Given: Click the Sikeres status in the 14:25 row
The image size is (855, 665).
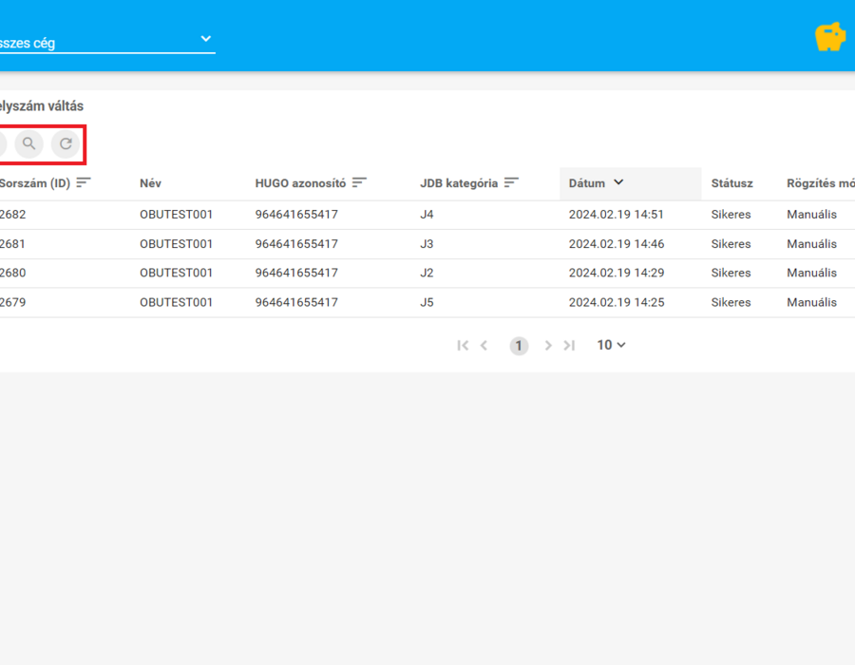Looking at the screenshot, I should click(731, 302).
